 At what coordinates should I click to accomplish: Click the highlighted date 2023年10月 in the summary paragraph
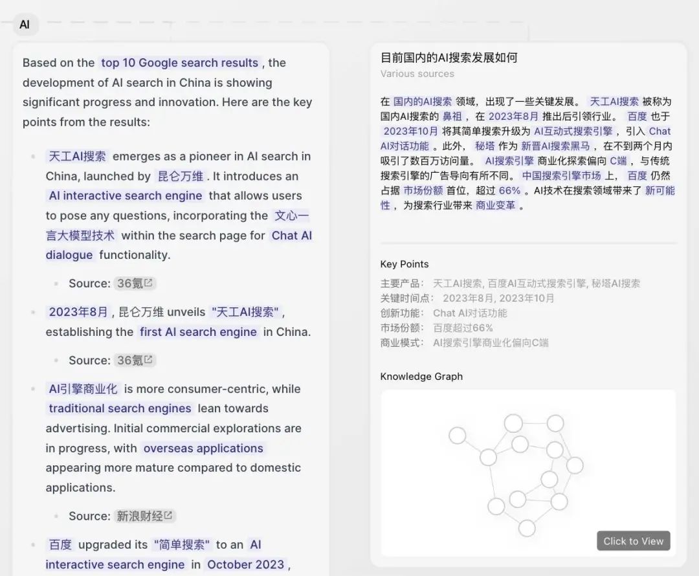tap(411, 131)
